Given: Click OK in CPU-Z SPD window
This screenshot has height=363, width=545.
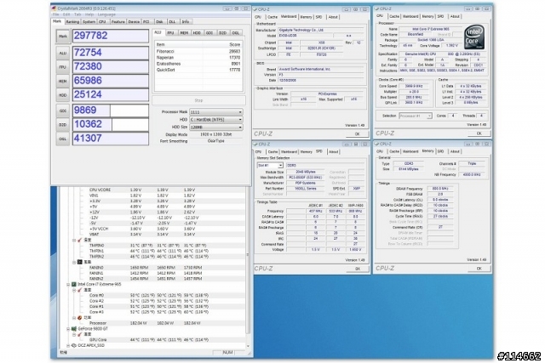Looking at the screenshot, I should click(358, 269).
